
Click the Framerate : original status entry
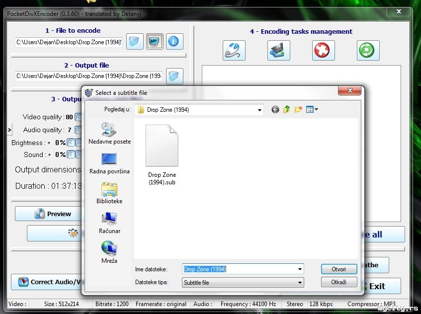[x=161, y=304]
